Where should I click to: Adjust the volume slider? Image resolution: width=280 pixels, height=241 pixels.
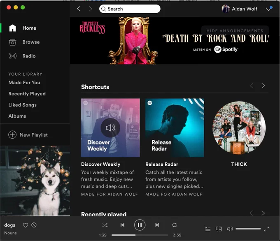tap(248, 229)
